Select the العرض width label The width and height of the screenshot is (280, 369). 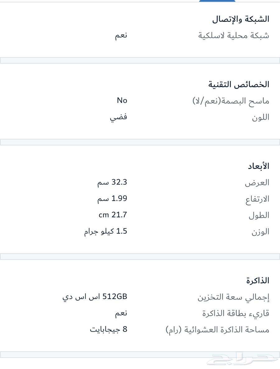click(257, 182)
